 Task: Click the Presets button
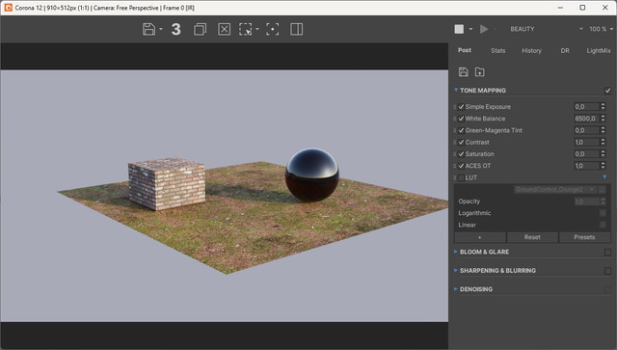coord(584,237)
